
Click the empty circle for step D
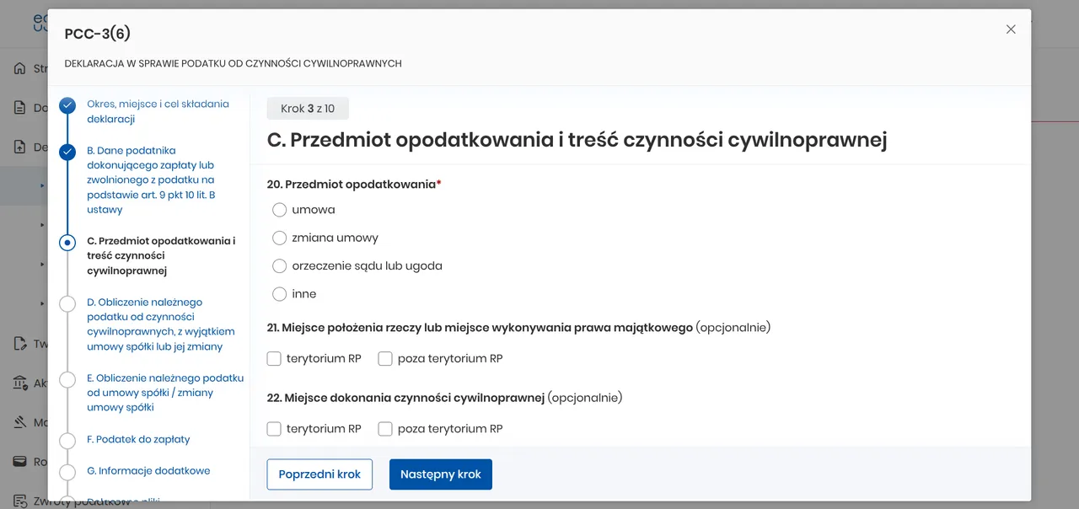67,303
